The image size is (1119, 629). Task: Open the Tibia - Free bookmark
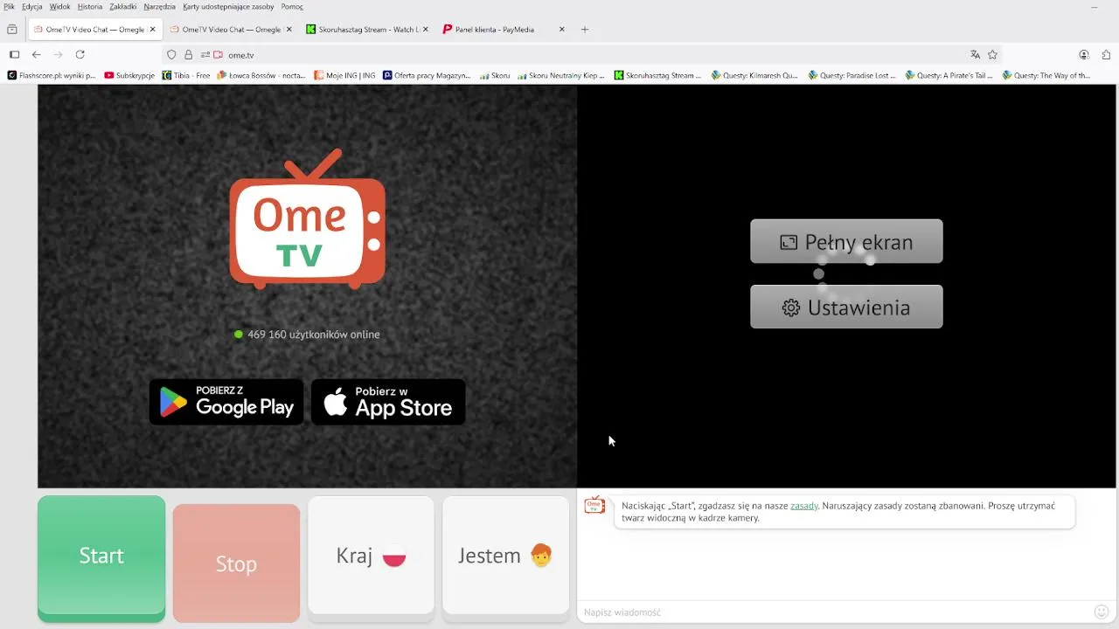(186, 75)
